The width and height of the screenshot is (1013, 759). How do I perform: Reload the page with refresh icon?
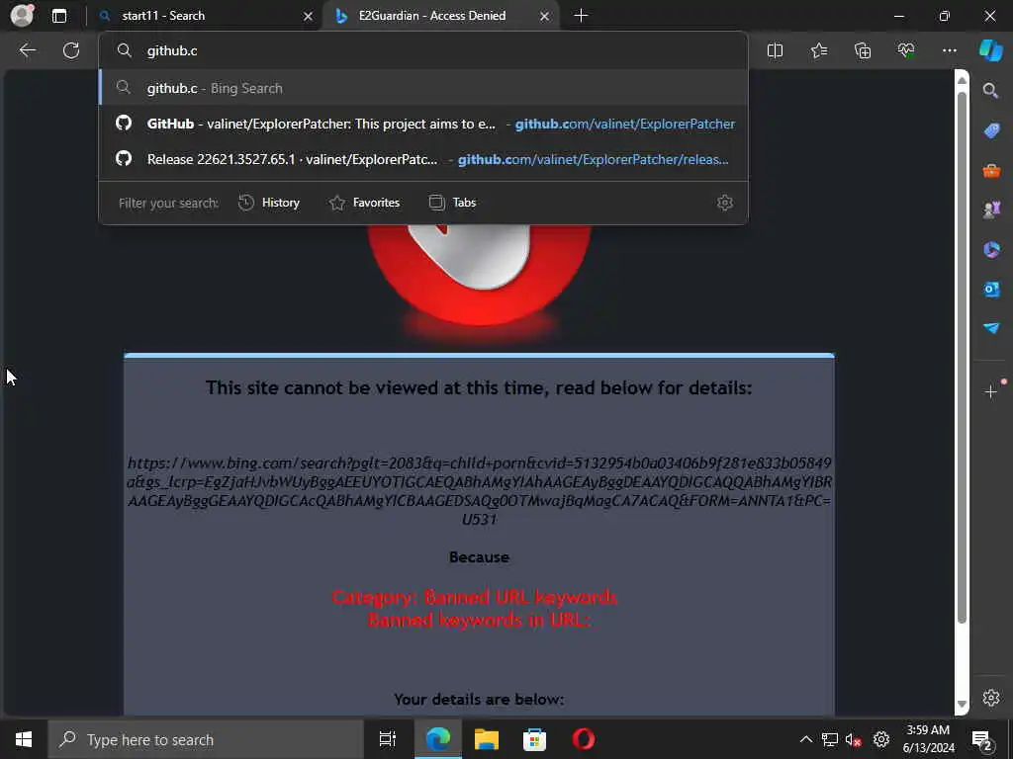coord(71,50)
